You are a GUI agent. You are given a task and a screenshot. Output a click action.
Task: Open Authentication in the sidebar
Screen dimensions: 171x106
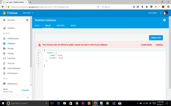click(x=13, y=38)
